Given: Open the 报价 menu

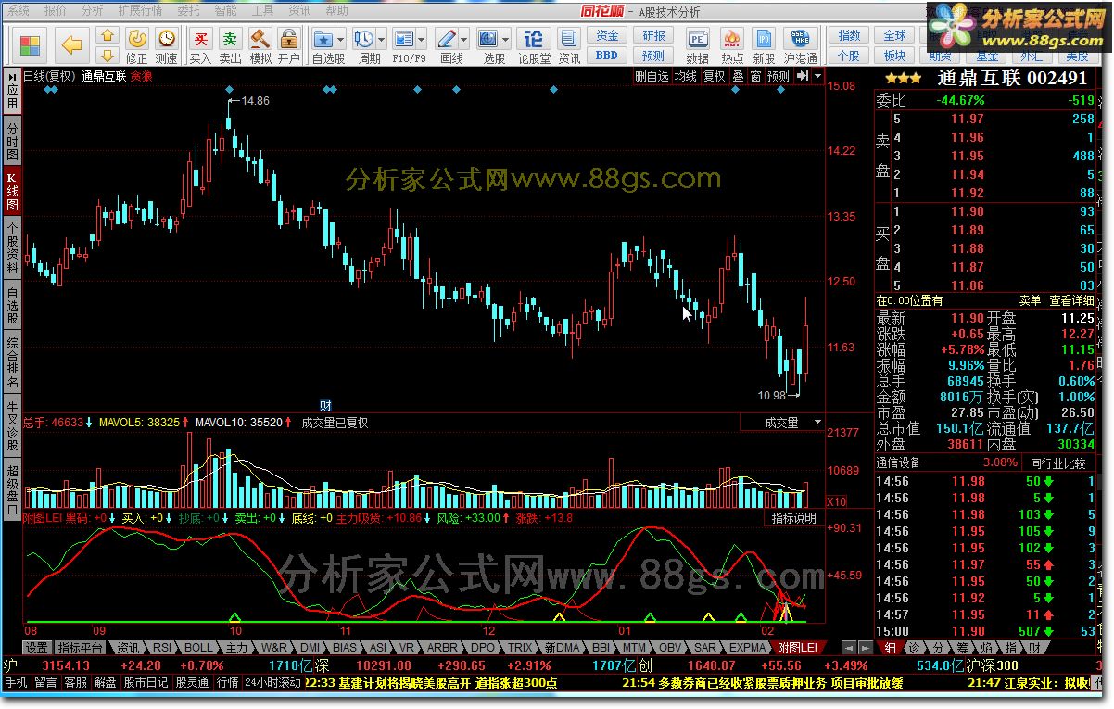Looking at the screenshot, I should point(55,10).
